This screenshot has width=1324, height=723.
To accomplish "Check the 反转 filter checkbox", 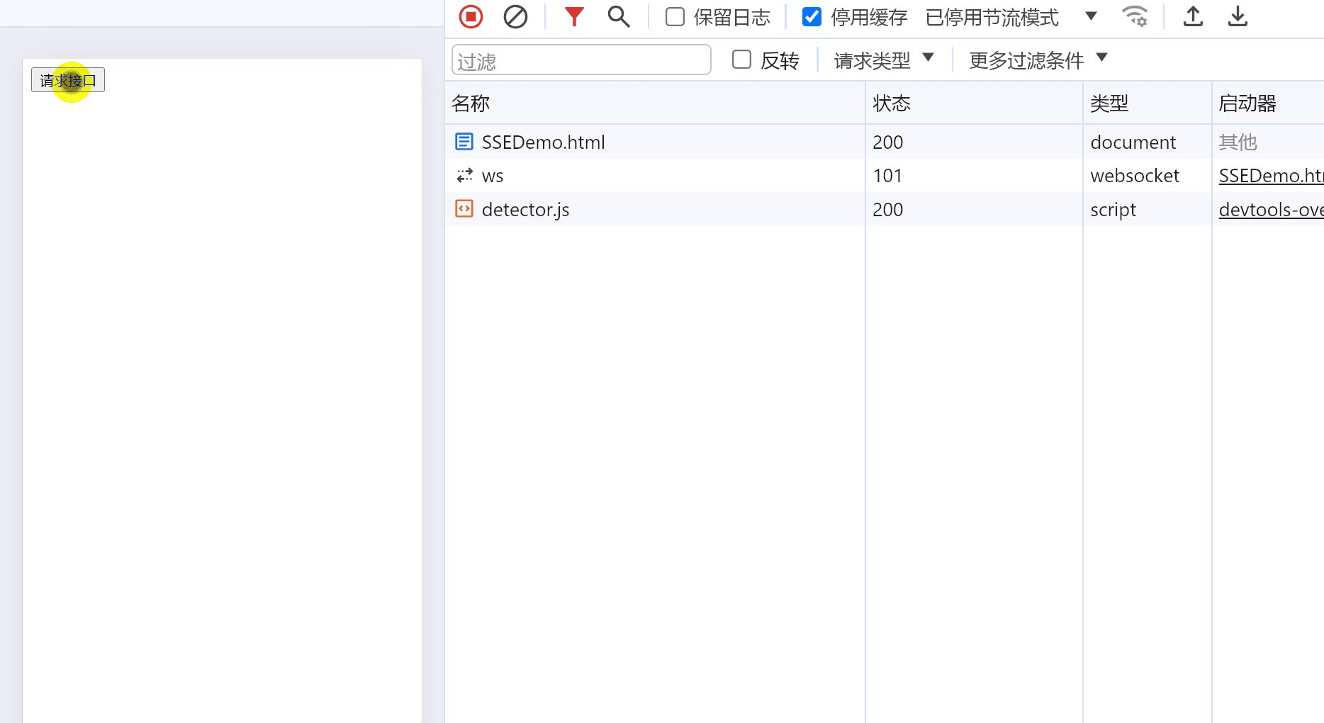I will 741,60.
